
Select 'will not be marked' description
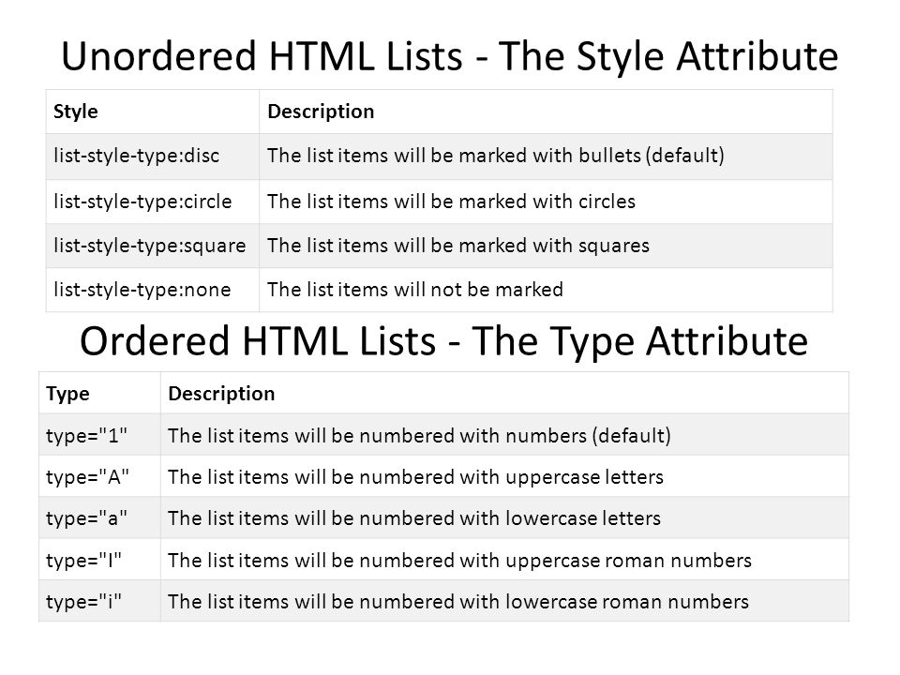point(415,290)
